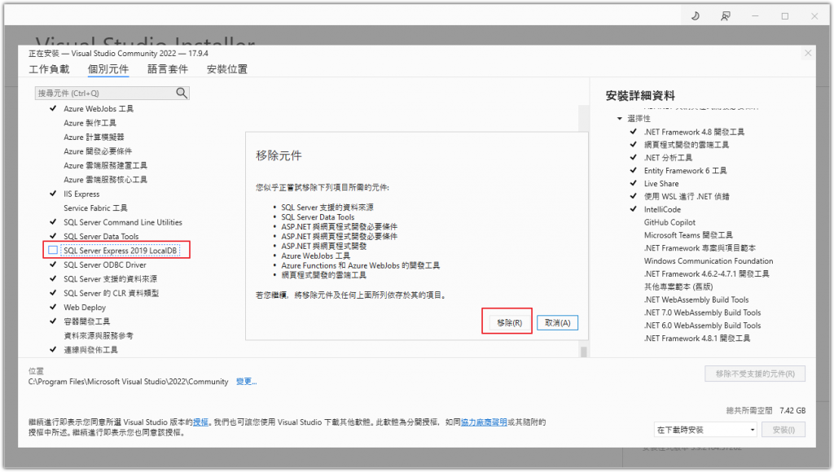Viewport: 834px width, 472px height.
Task: Collapse the 選擇性 section in details
Action: pyautogui.click(x=620, y=119)
